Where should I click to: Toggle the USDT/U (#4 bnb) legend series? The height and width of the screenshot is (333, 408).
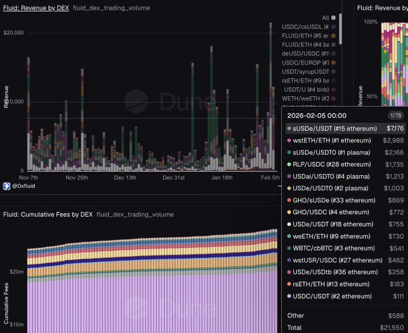click(310, 89)
